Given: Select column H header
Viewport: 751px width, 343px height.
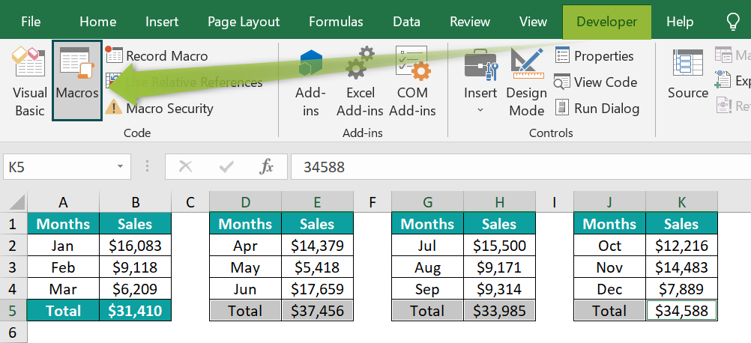Looking at the screenshot, I should pos(499,202).
